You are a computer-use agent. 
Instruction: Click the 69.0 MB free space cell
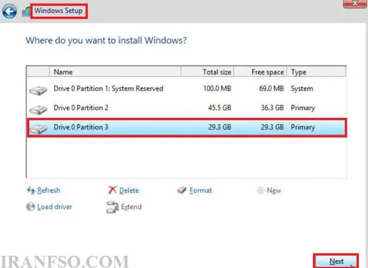[271, 89]
